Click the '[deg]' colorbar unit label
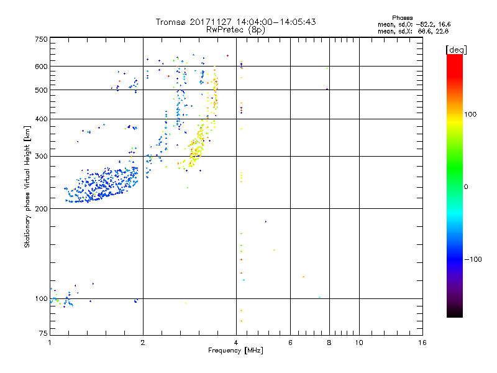The height and width of the screenshot is (373, 497). click(456, 50)
